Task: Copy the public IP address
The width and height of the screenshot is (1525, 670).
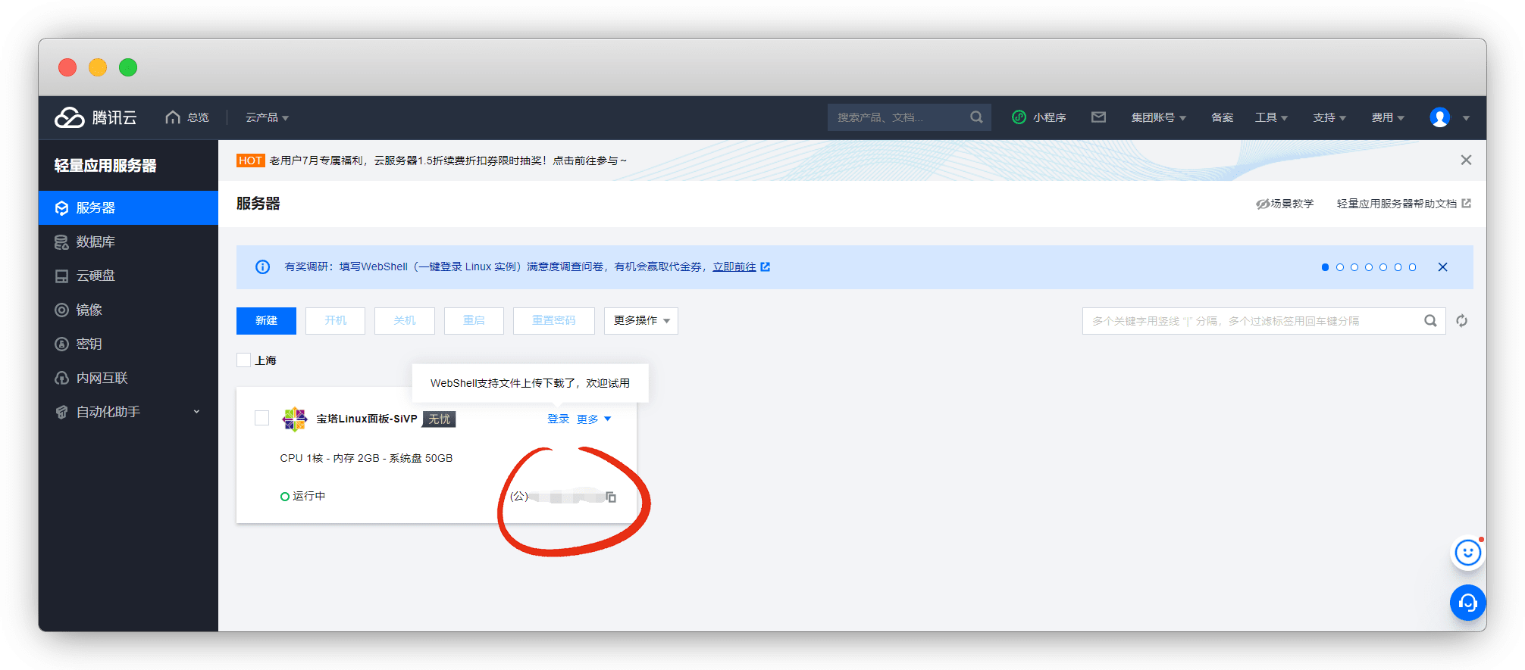Action: (611, 497)
